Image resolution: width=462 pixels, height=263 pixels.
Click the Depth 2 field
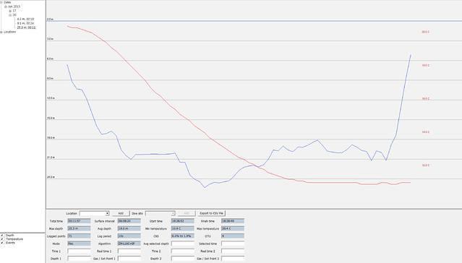pyautogui.click(x=182, y=259)
